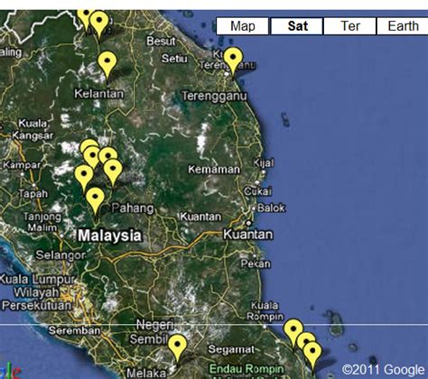Switch to the Ter terrain view
This screenshot has height=379, width=428.
click(350, 26)
